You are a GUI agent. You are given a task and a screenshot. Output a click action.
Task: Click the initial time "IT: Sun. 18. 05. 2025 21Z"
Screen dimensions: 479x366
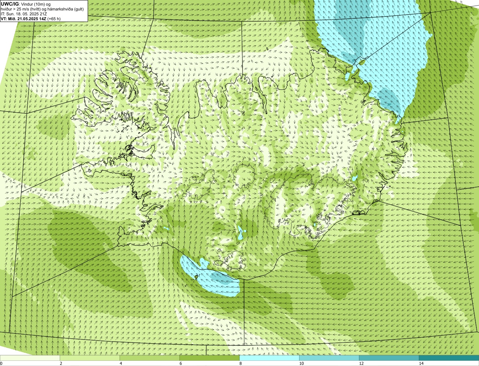coord(24,13)
